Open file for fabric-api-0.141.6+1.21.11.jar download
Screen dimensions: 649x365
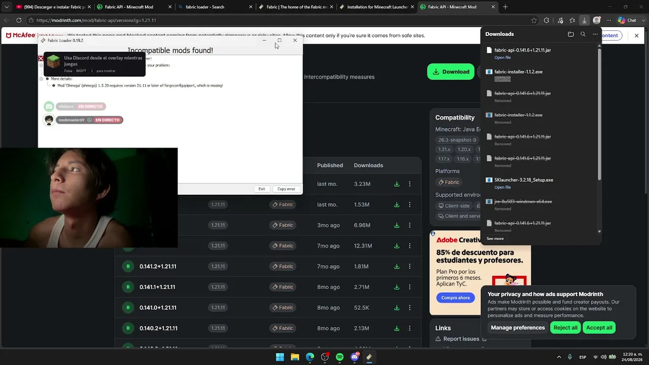tap(502, 58)
